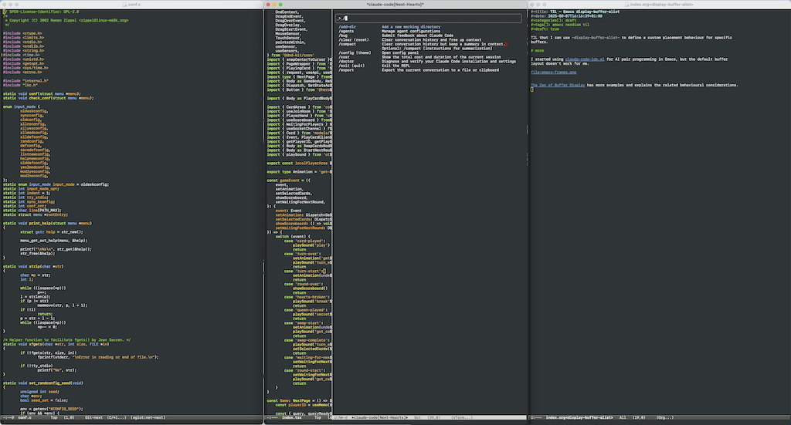
Task: Click the case 'swap-complete': line
Action: coord(307,340)
